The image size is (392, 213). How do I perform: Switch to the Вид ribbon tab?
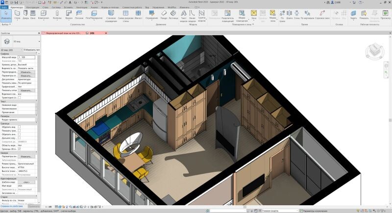[x=147, y=8]
